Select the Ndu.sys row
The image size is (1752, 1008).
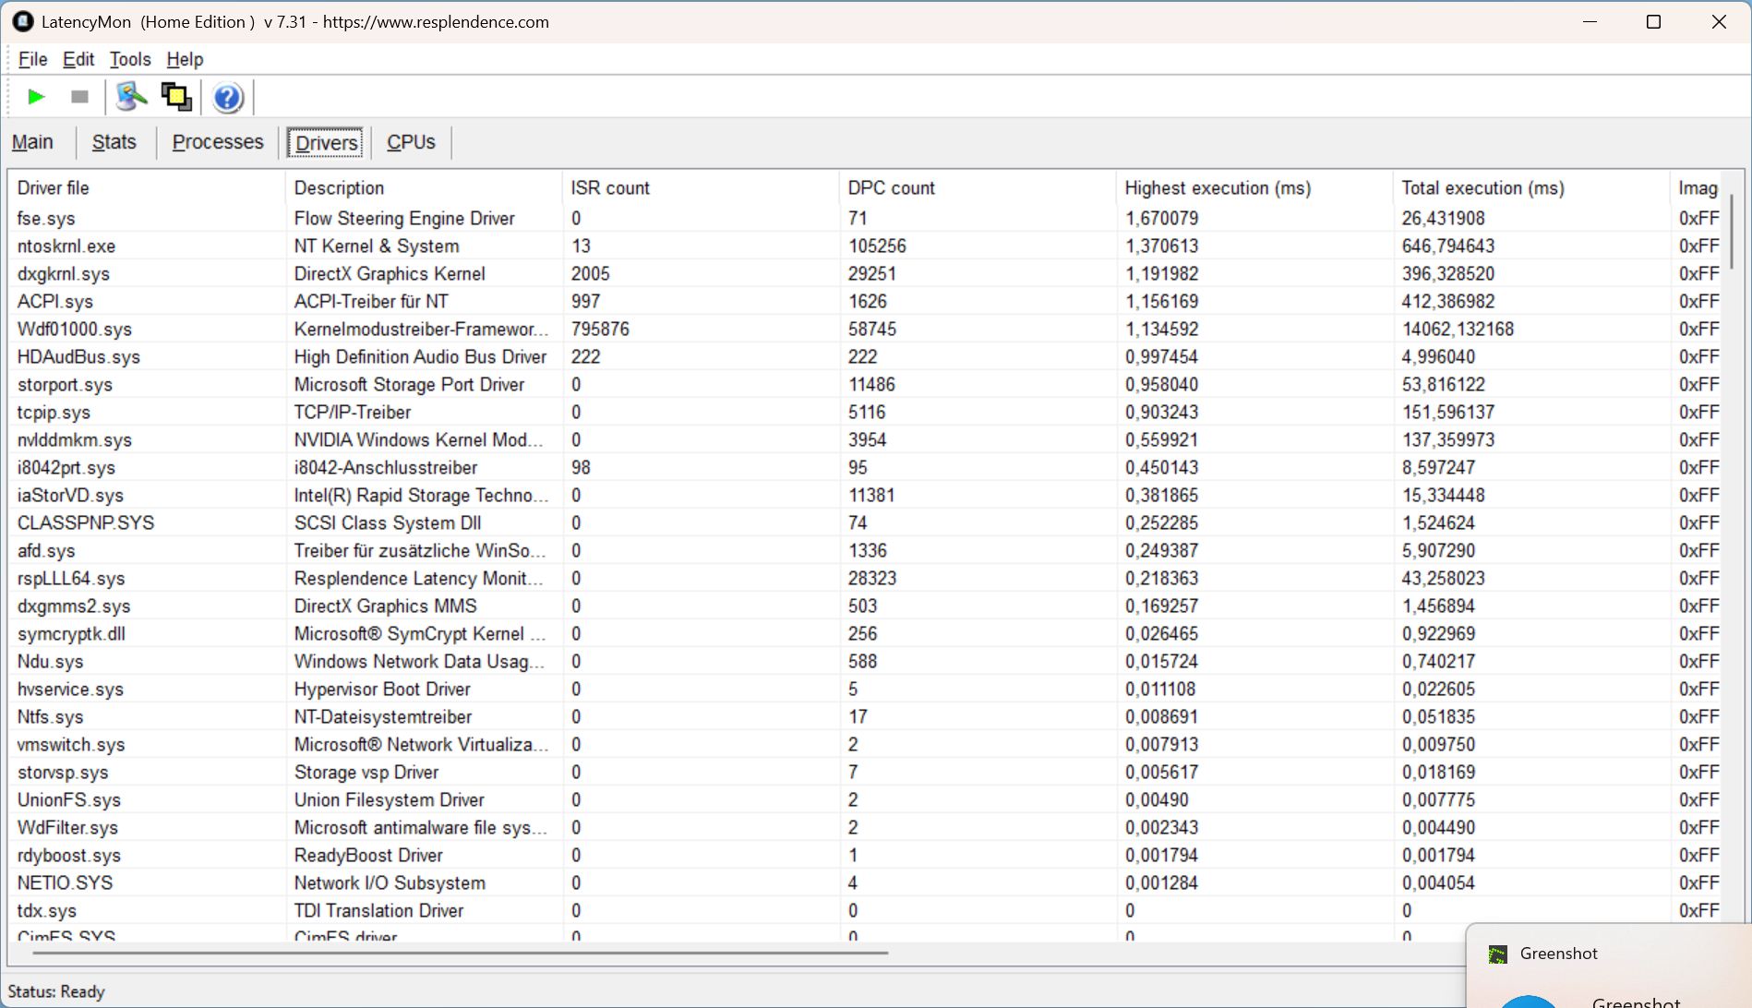point(866,662)
